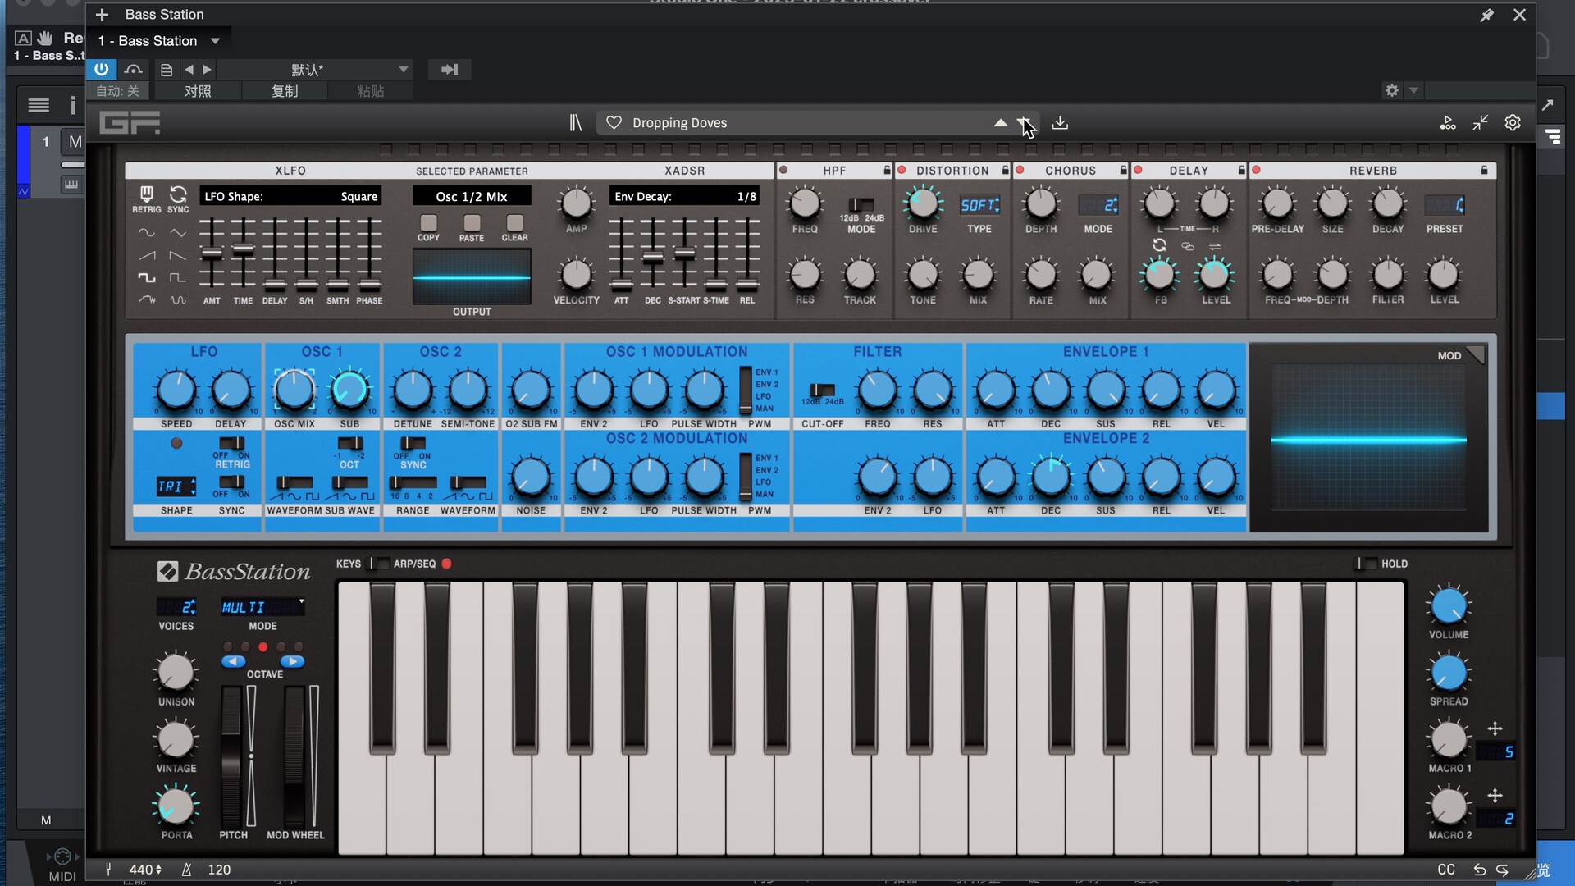The image size is (1575, 886).
Task: Toggle the KEYS / ARP/SEQ switch
Action: coord(380,564)
